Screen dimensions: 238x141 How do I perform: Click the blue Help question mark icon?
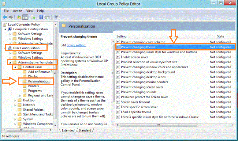(x=41, y=17)
